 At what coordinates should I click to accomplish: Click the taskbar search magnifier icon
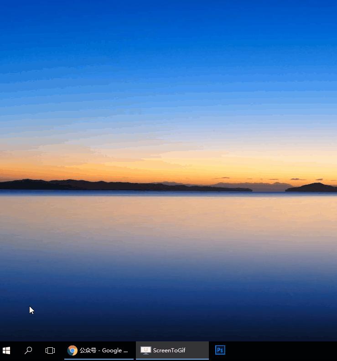28,351
